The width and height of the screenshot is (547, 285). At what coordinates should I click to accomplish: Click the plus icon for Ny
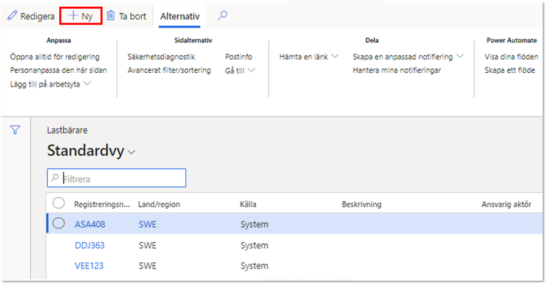[73, 15]
